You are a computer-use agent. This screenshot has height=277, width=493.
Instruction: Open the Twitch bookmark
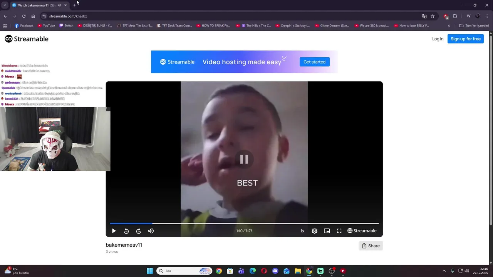(x=66, y=26)
